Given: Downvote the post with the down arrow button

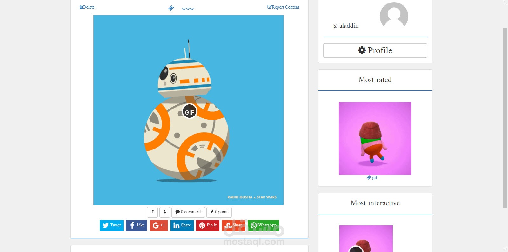Looking at the screenshot, I should point(165,212).
